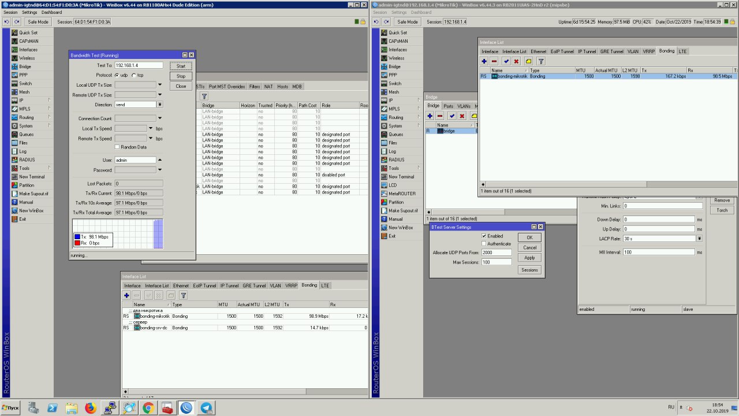Enable selected interface in right Interface List
Image resolution: width=739 pixels, height=416 pixels.
pyautogui.click(x=506, y=61)
